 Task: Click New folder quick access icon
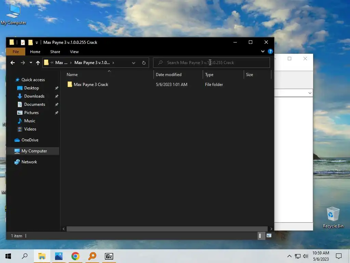point(30,42)
